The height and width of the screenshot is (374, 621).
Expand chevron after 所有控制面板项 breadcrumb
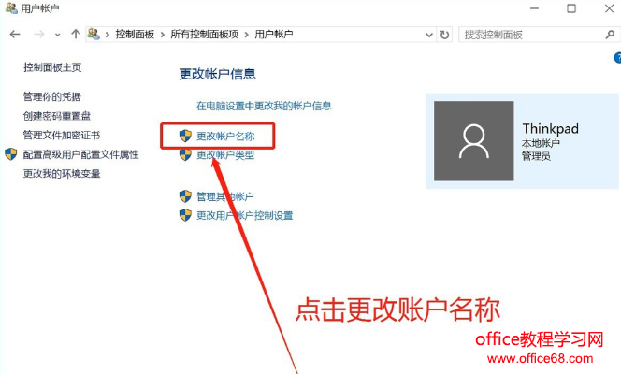[x=247, y=35]
